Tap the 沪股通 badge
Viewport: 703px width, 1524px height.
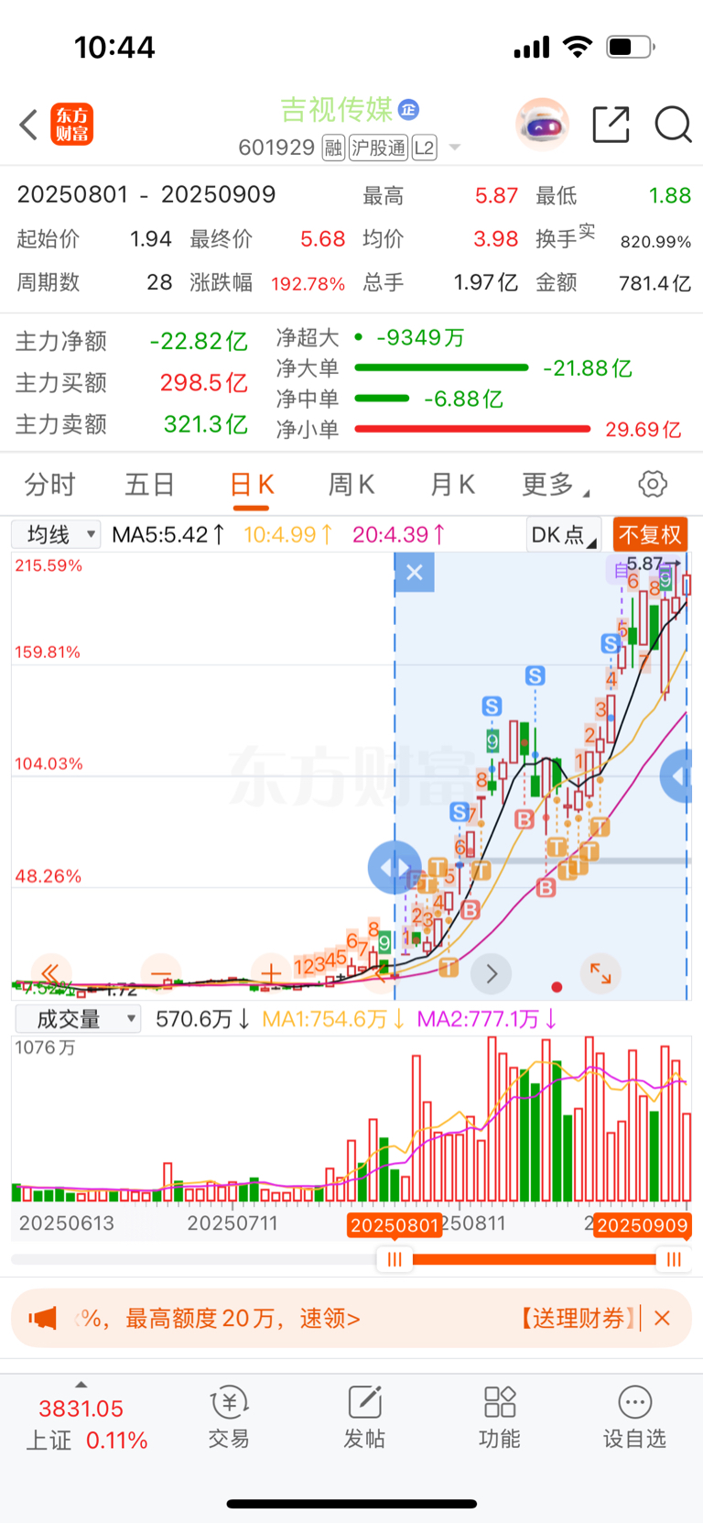(378, 148)
